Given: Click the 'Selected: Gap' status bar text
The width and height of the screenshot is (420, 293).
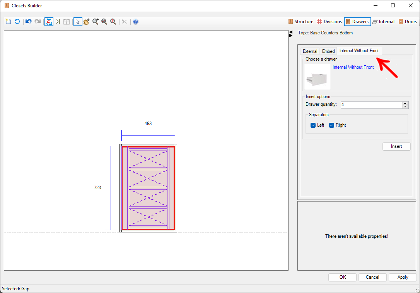Looking at the screenshot, I should 15,289.
